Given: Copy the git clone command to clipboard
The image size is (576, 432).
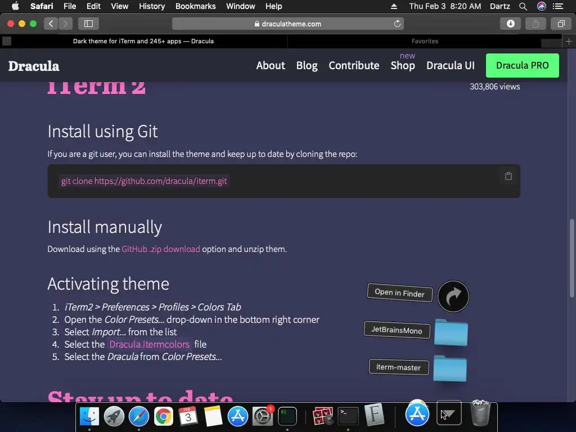Looking at the screenshot, I should point(508,176).
